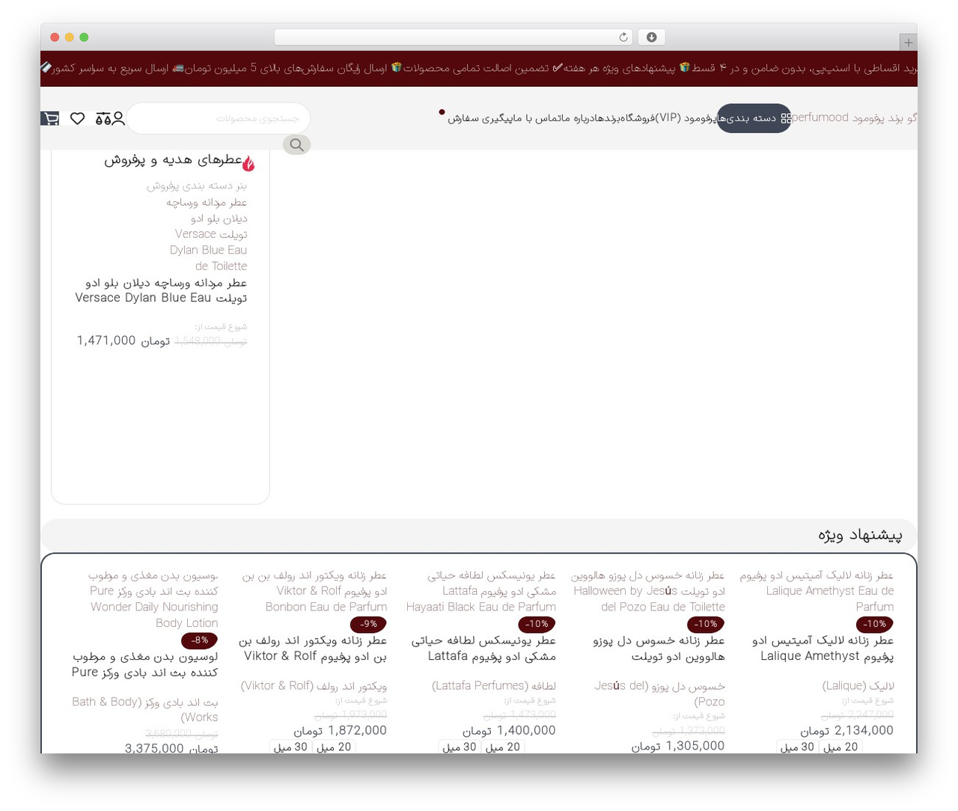The width and height of the screenshot is (958, 811).
Task: Open a new browser tab
Action: coord(908,43)
